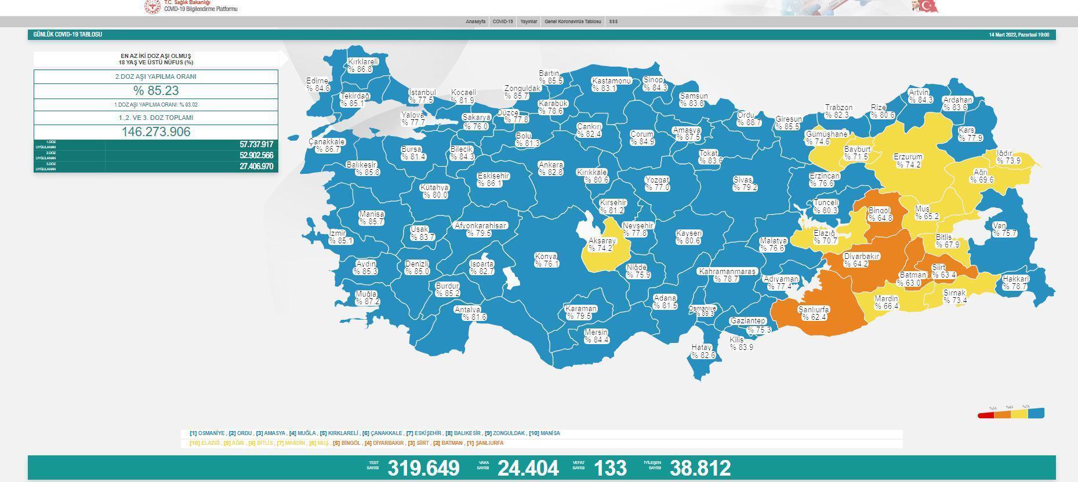Click the İstanbul % 77.5 label on map
The image size is (1078, 482).
pyautogui.click(x=422, y=96)
